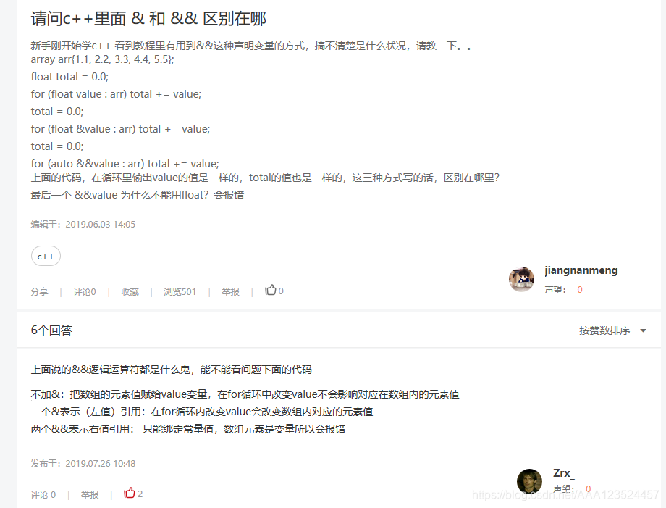Viewport: 666px width, 508px height.
Task: Click the answer's 发布于 2019.07.26 timestamp
Action: click(83, 463)
